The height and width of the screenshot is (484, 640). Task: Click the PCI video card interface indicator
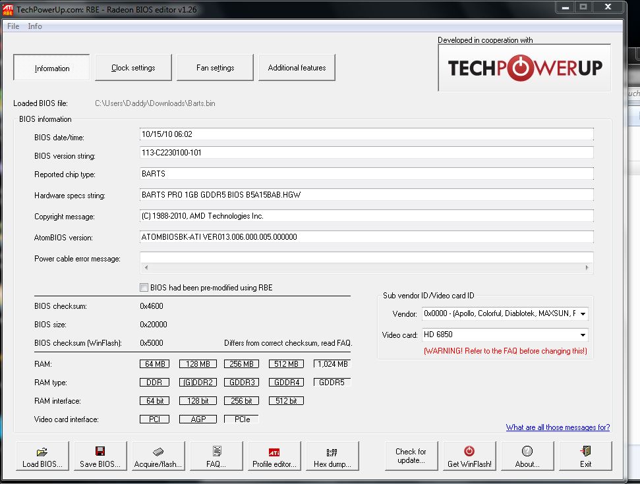[x=155, y=419]
